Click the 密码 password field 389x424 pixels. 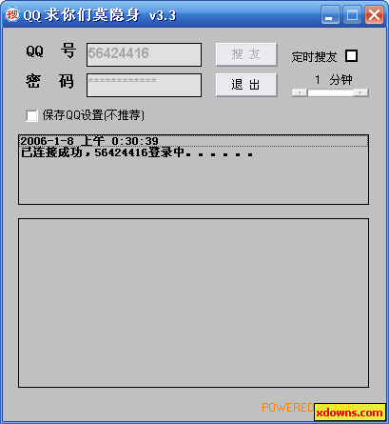[144, 85]
